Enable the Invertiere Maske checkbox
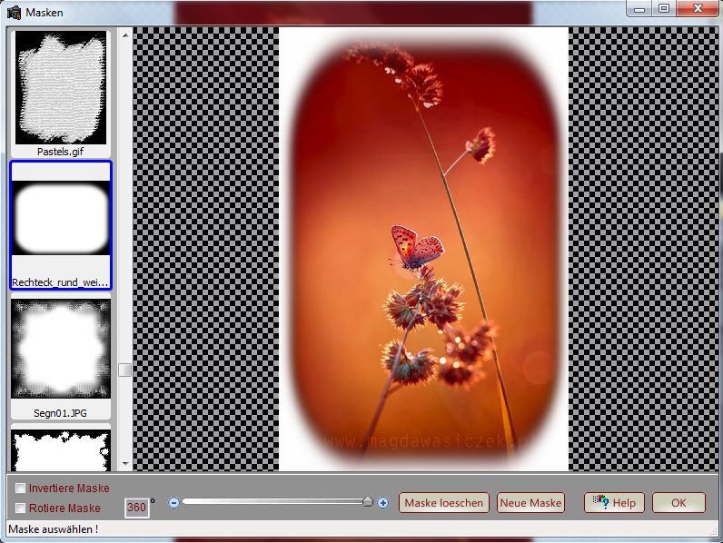 pos(20,489)
